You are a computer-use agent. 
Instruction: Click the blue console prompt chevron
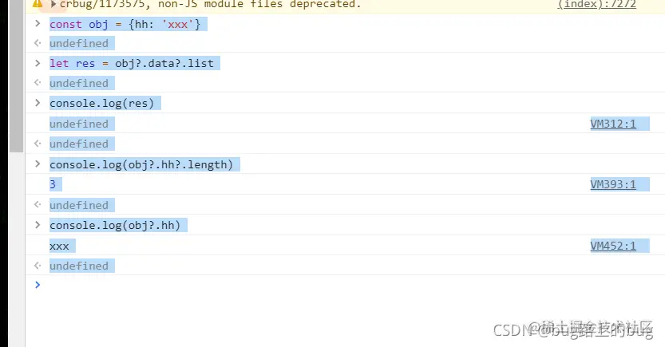(38, 285)
